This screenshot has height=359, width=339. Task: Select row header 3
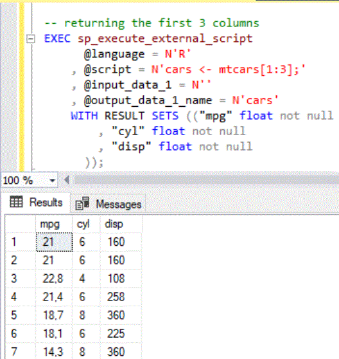click(x=21, y=279)
